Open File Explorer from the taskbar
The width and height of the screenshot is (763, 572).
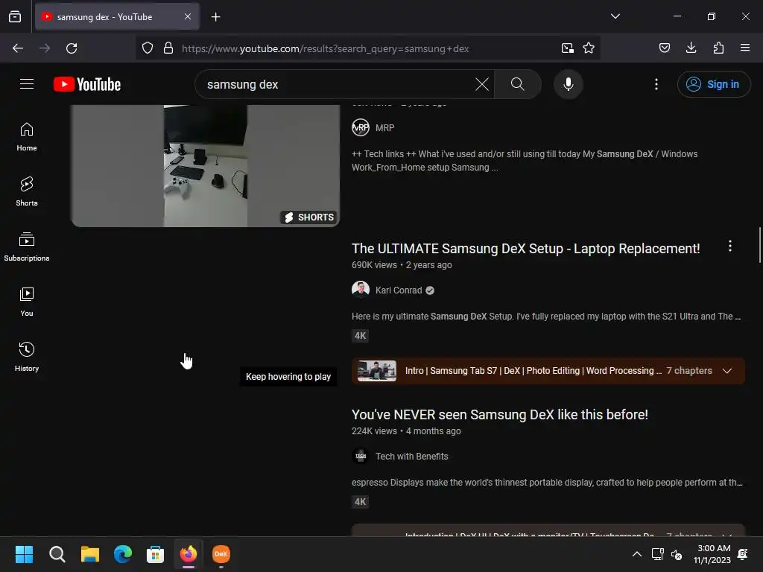89,554
